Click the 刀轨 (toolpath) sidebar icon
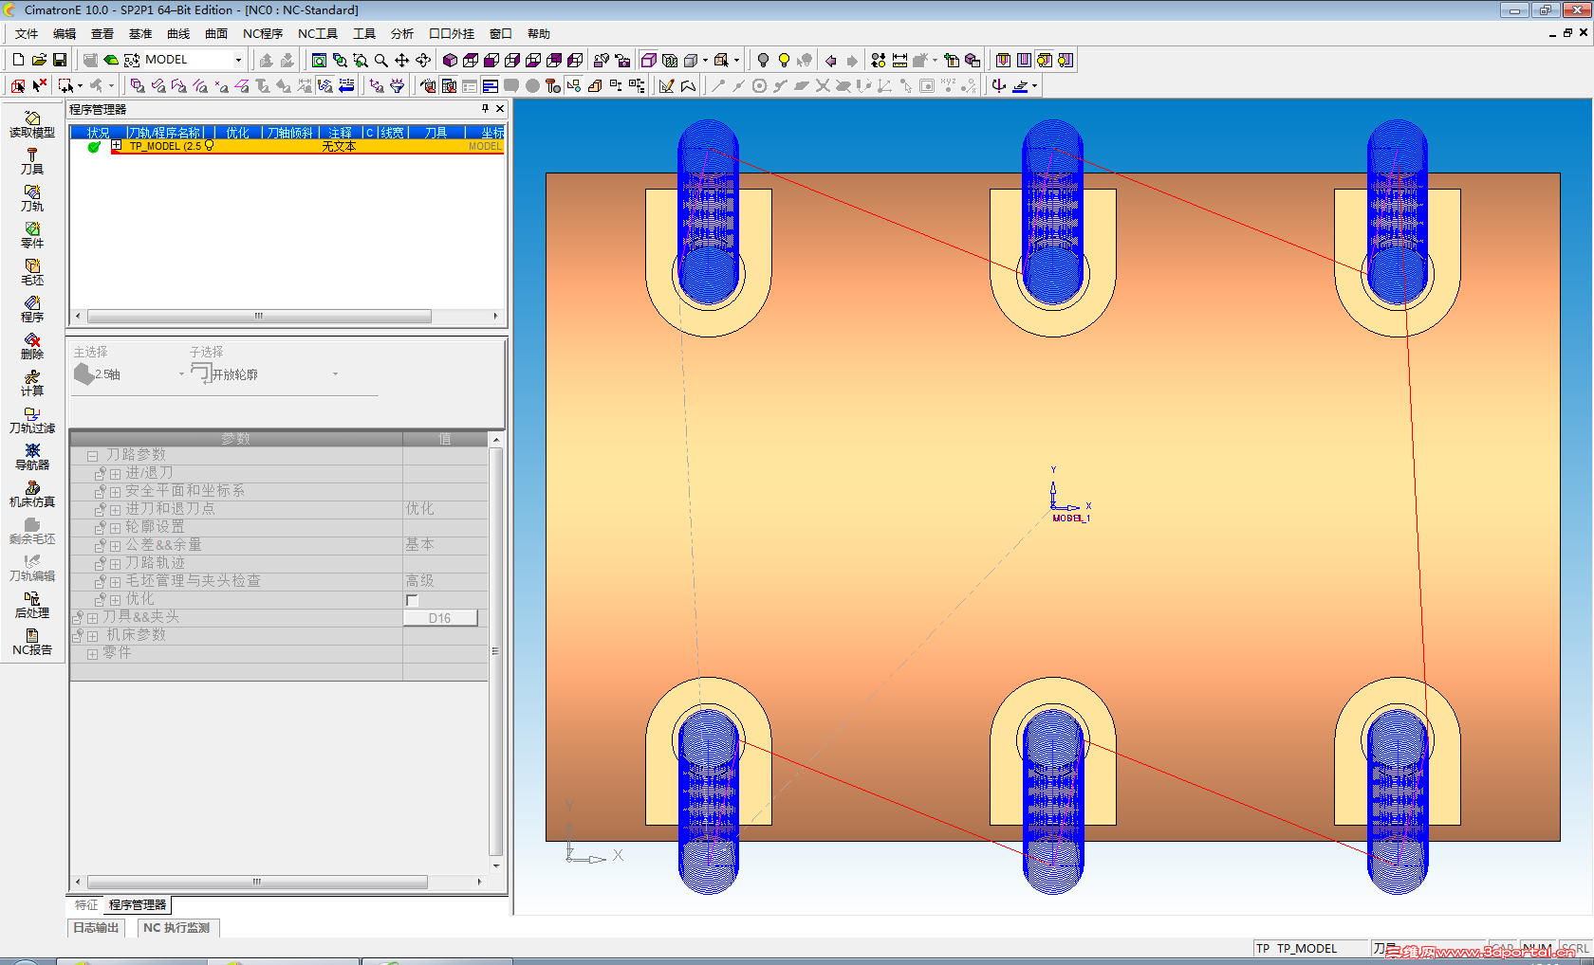 point(32,198)
